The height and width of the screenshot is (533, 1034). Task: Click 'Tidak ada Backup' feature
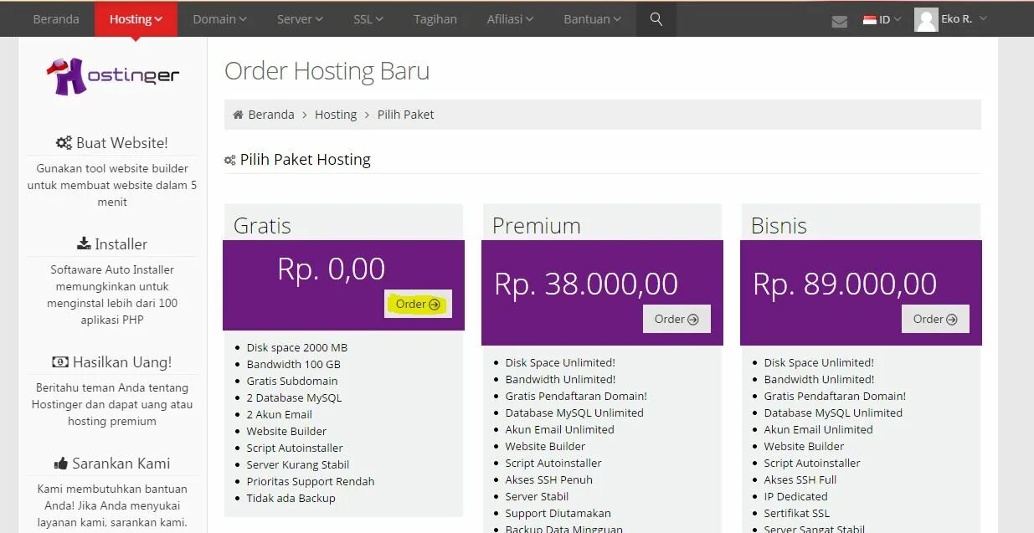291,498
